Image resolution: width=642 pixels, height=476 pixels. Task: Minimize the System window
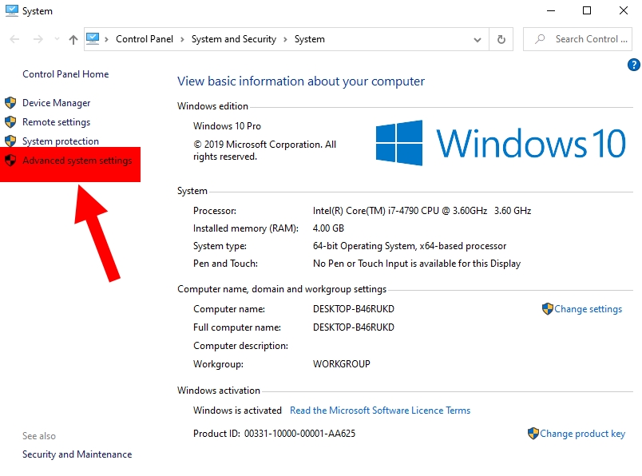(551, 10)
